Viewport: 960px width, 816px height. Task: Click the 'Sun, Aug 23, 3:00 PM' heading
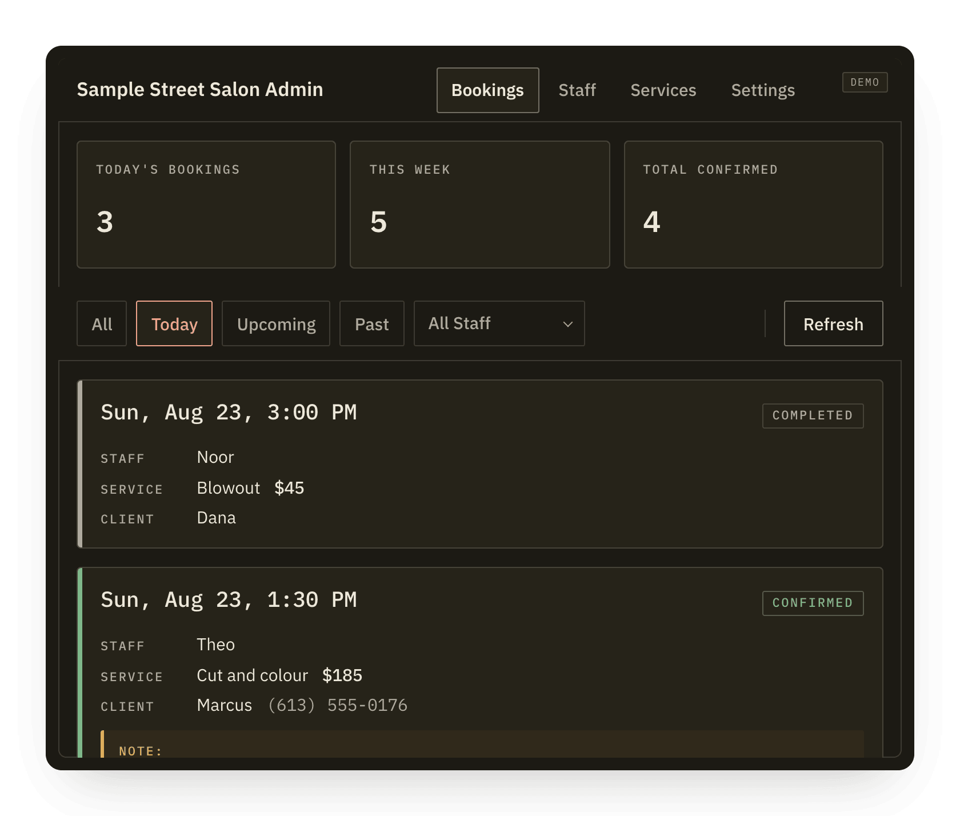[x=229, y=413]
